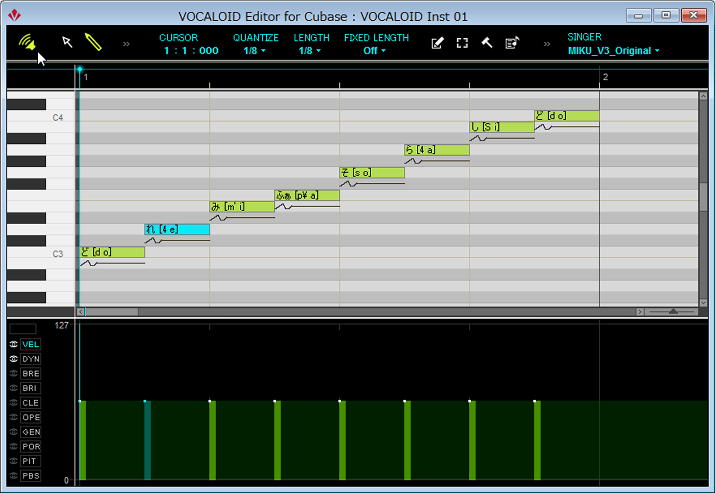The height and width of the screenshot is (493, 715).
Task: Select the し [S i] note
Action: pos(502,127)
